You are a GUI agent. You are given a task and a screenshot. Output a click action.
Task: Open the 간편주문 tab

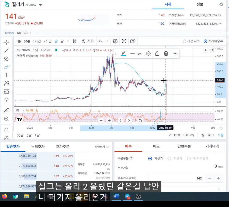coord(184,146)
